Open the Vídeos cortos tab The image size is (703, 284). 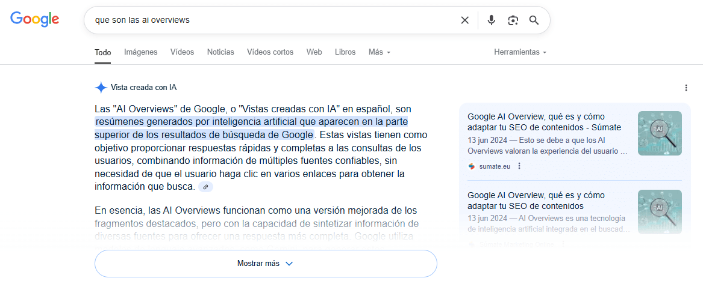[x=270, y=52]
